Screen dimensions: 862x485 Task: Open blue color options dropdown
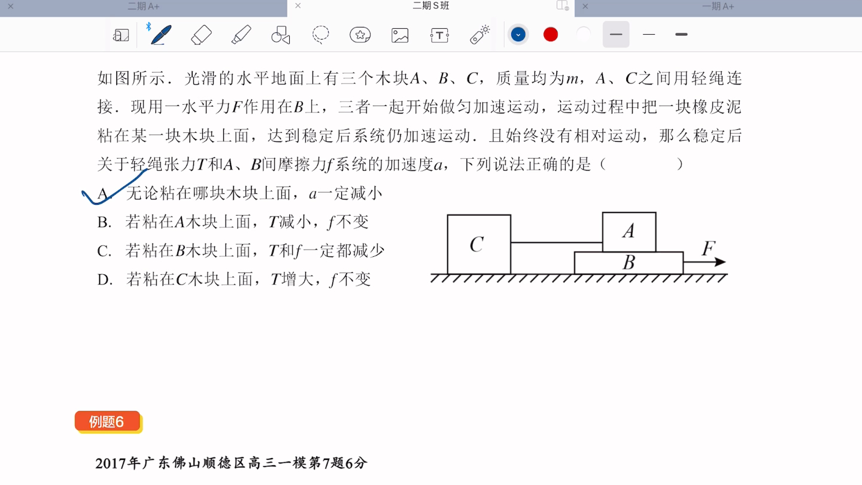pos(518,35)
